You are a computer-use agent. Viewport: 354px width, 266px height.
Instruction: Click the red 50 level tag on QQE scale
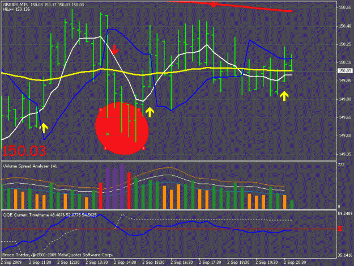pos(340,229)
